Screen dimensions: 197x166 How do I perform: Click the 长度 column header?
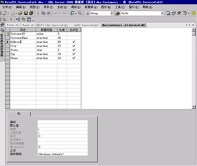(x=62, y=30)
